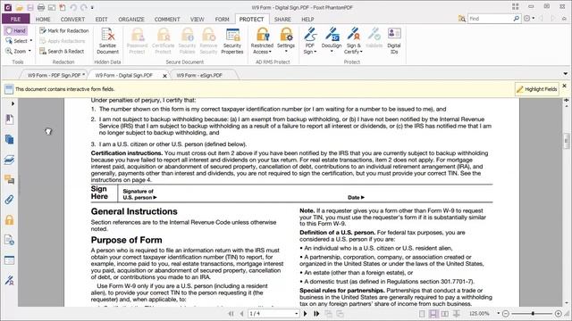Switch to W9 Form - PDF Sign.PDF tab

click(x=54, y=75)
